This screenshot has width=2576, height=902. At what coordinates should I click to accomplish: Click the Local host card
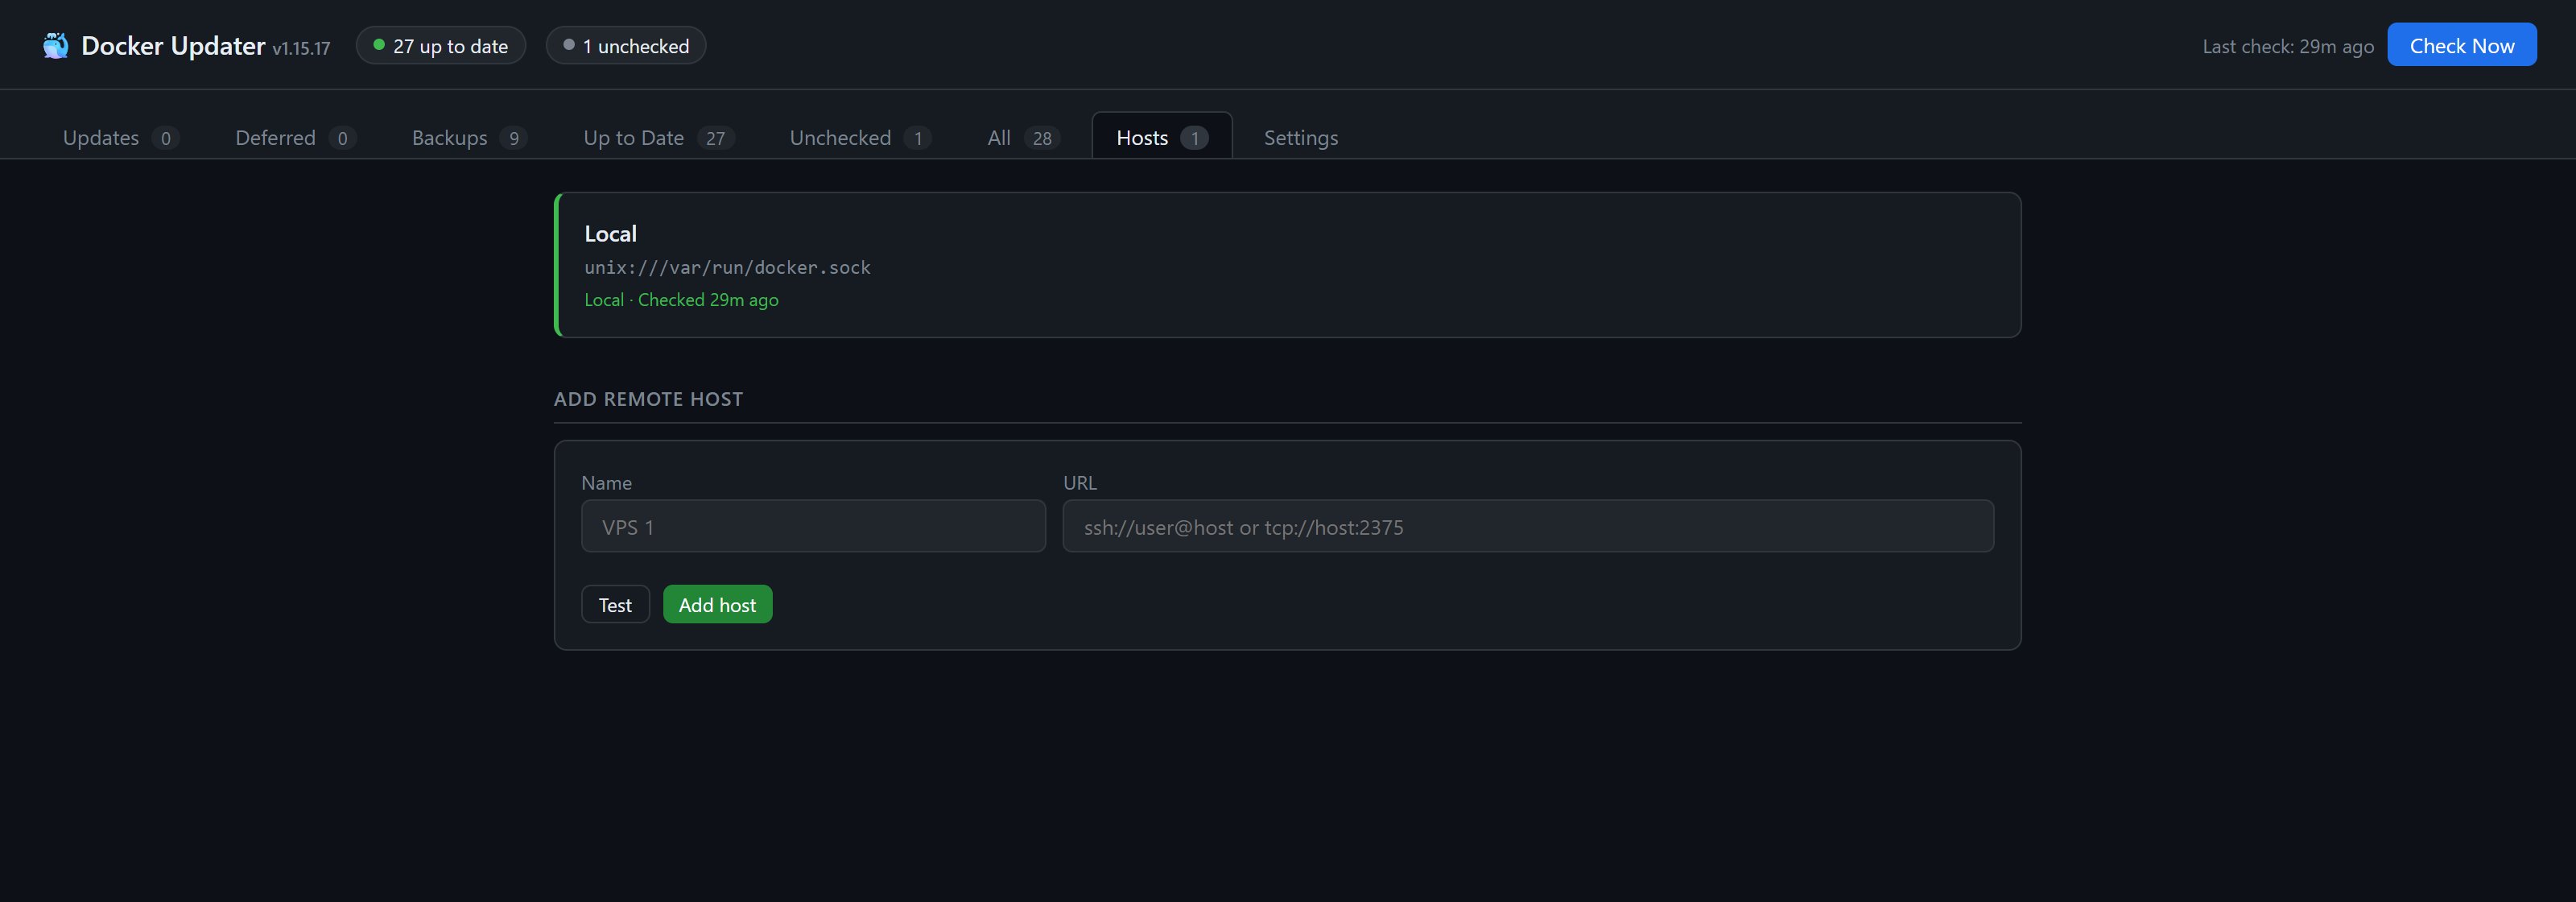(x=1288, y=265)
